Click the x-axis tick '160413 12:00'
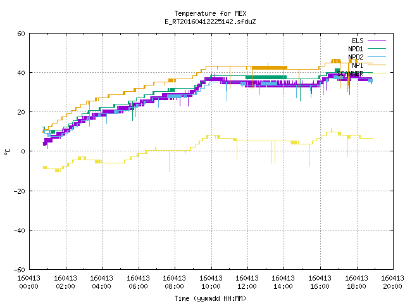 click(x=247, y=282)
